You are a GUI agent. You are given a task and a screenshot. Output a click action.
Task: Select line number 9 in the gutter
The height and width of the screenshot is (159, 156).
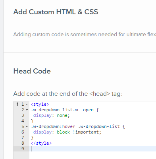tap(23, 149)
